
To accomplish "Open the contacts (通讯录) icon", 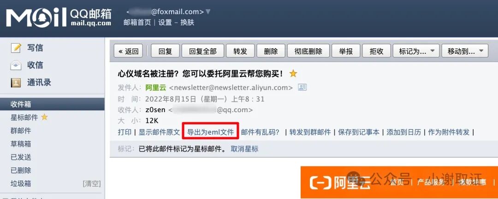I will 16,83.
